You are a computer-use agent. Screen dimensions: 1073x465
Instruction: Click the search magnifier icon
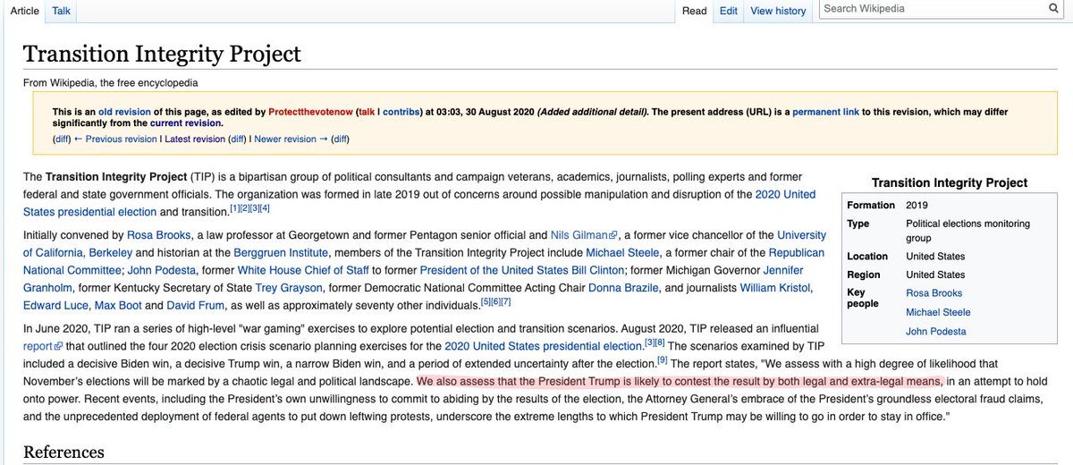point(1053,9)
